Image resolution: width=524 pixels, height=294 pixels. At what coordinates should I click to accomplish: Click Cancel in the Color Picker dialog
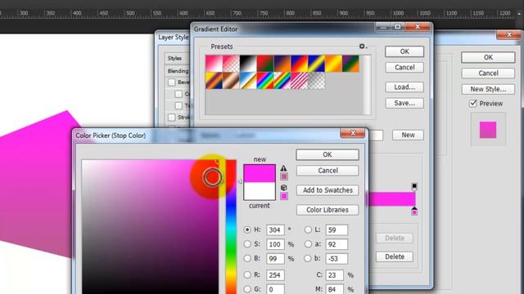327,171
